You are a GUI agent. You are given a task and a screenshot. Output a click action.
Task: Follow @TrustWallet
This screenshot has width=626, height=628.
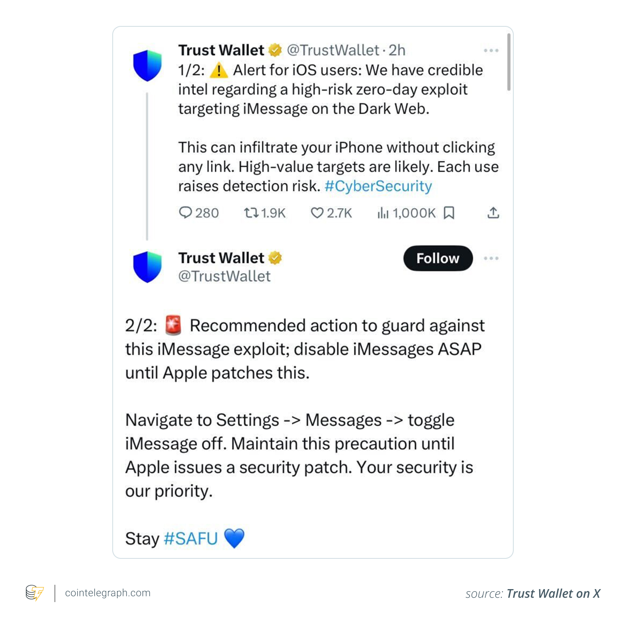pos(437,258)
